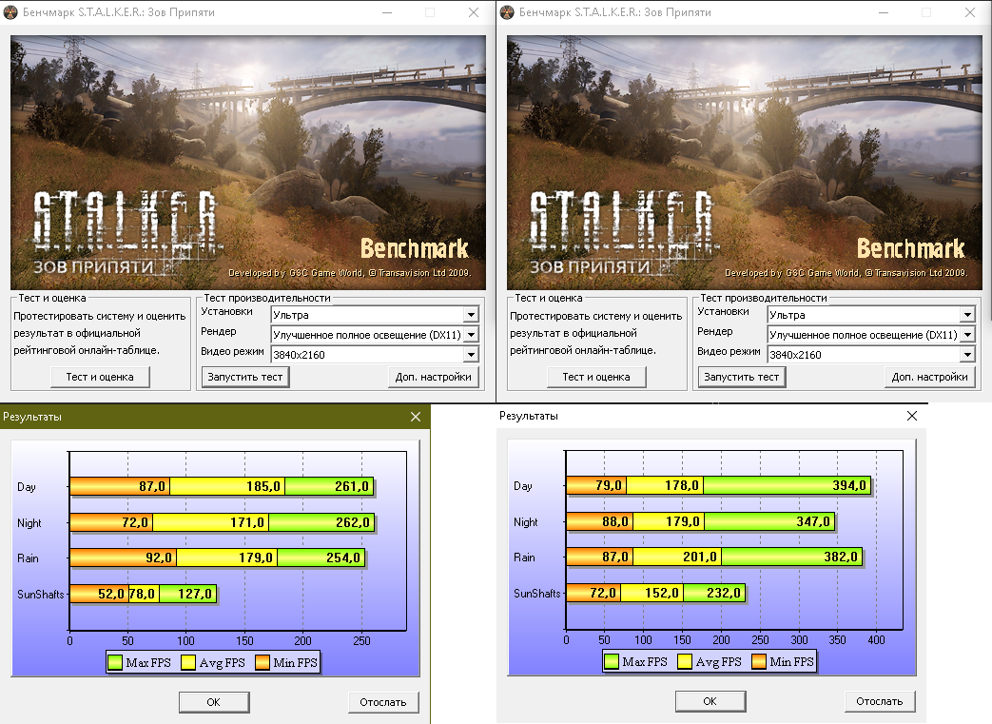Click Rain max value 254,0 in left chart

(x=343, y=558)
